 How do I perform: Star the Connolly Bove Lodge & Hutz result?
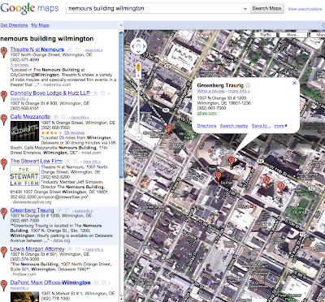click(102, 93)
